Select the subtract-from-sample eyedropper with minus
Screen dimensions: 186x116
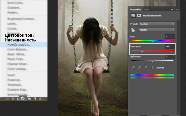point(145,67)
